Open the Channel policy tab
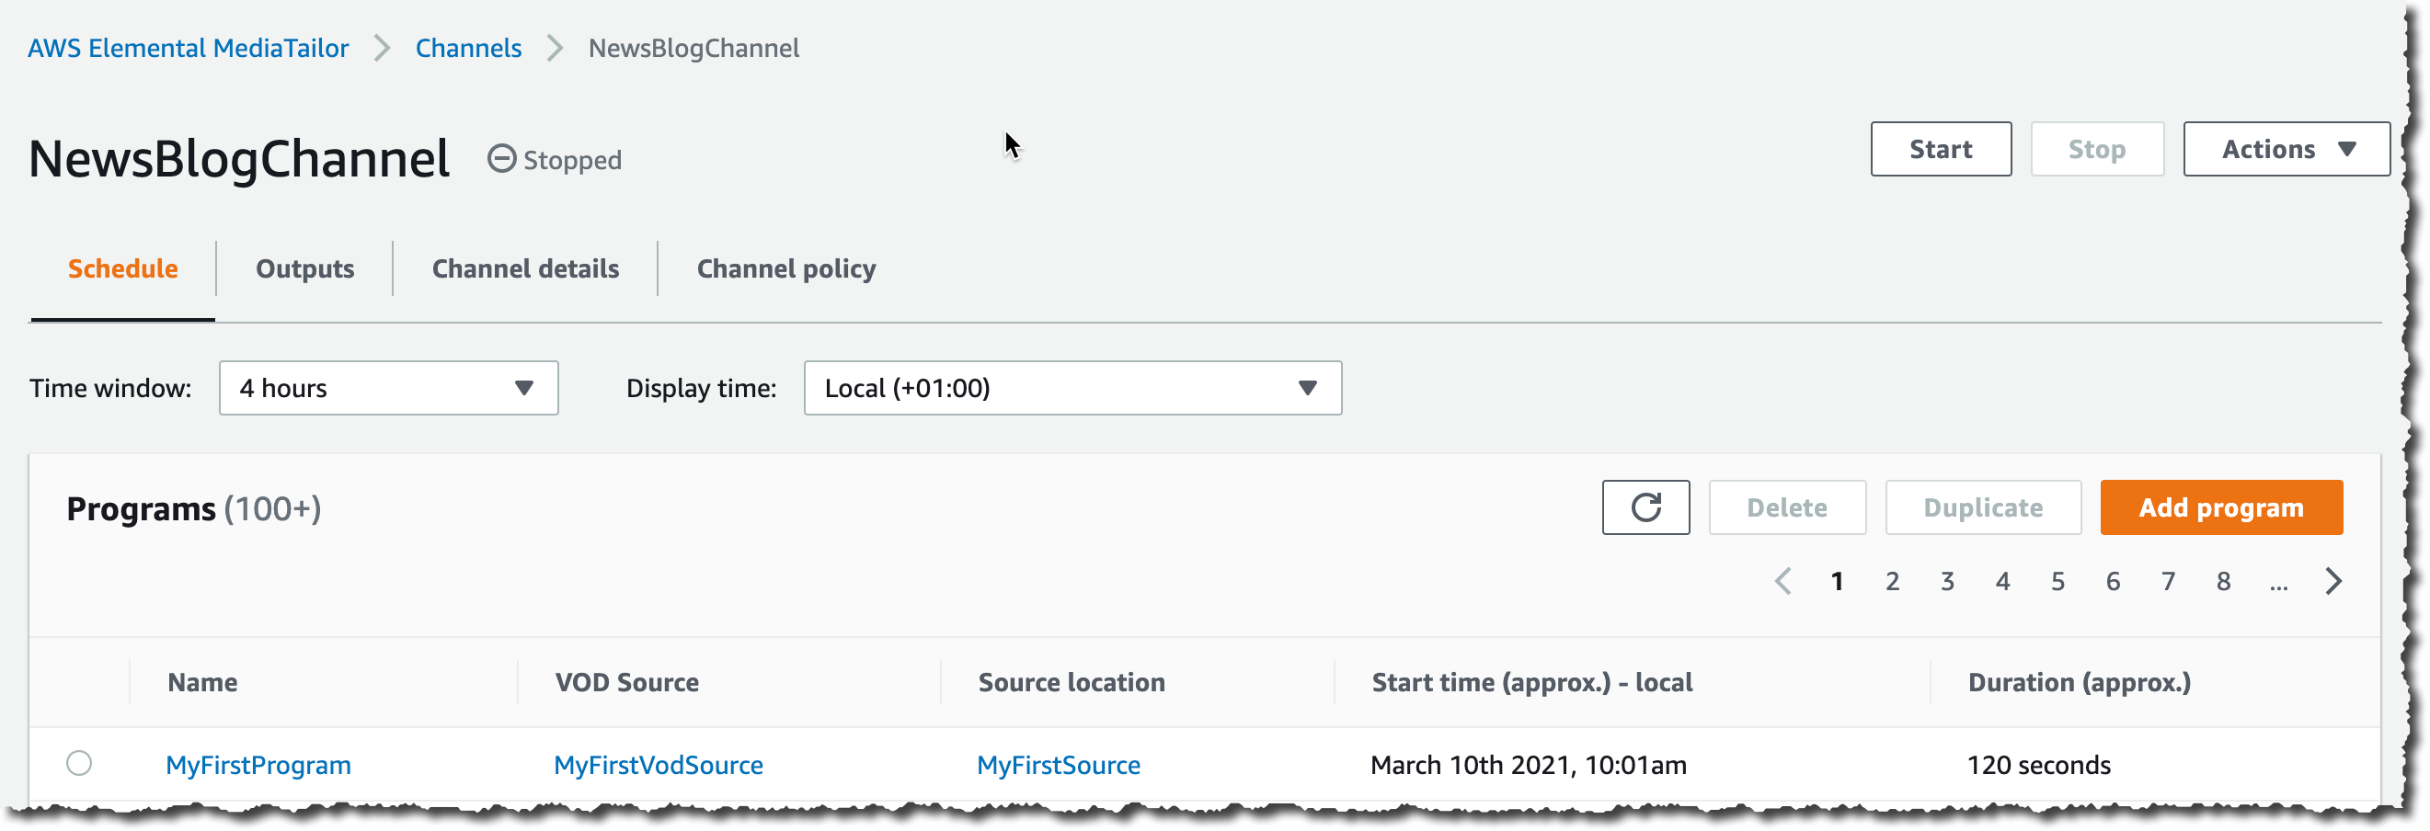 pyautogui.click(x=786, y=268)
